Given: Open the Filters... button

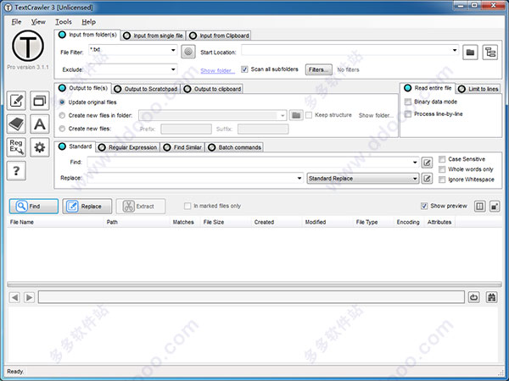Looking at the screenshot, I should click(x=319, y=69).
